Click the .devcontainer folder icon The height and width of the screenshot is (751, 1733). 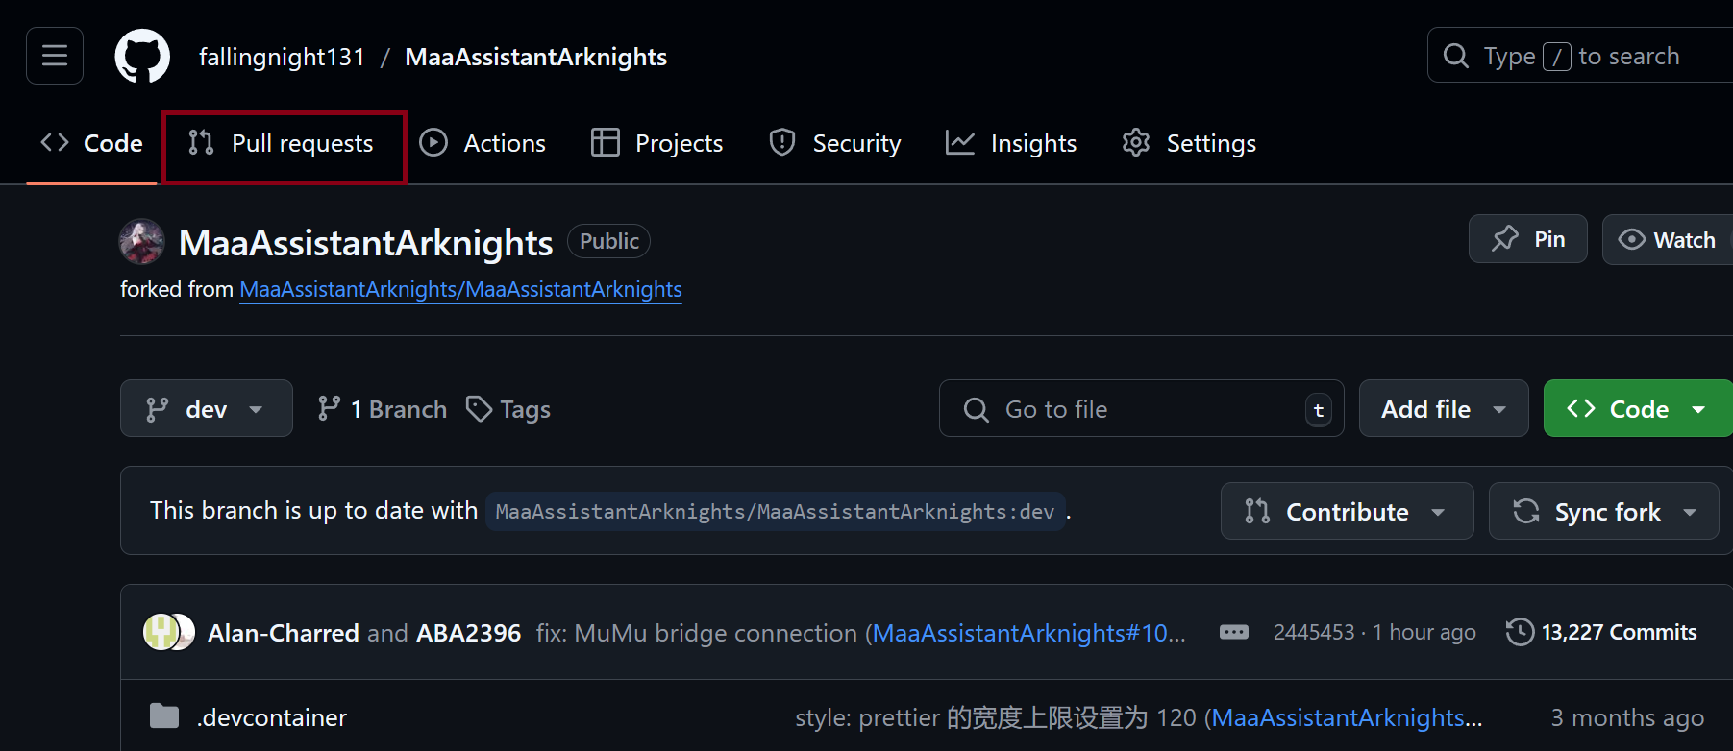[164, 716]
